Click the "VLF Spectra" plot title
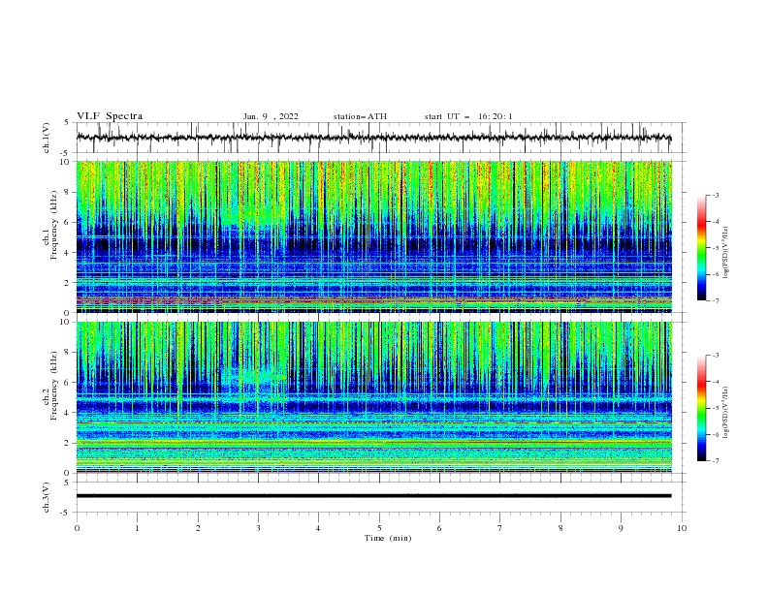 [x=110, y=116]
